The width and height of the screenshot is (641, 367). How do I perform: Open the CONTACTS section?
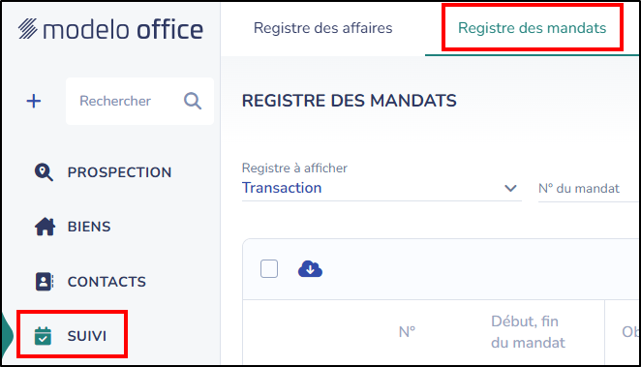[x=107, y=282]
